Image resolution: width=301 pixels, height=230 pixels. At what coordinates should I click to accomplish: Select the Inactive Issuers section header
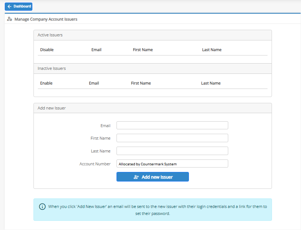click(153, 69)
